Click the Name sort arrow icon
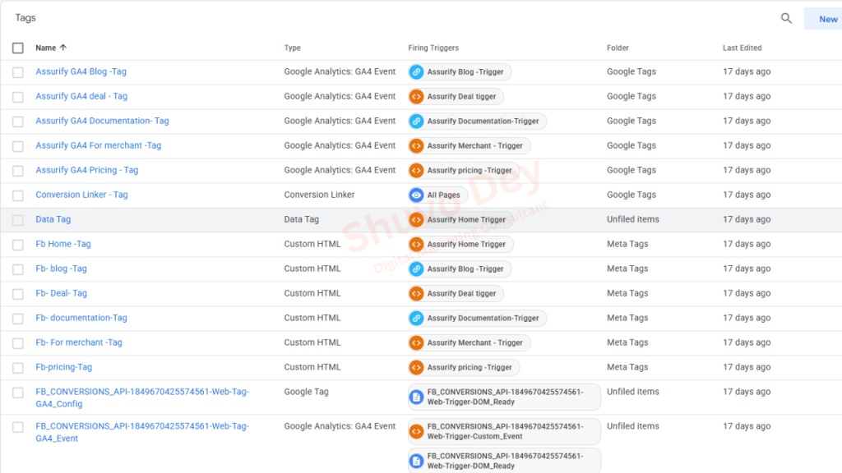The width and height of the screenshot is (842, 473). point(63,47)
